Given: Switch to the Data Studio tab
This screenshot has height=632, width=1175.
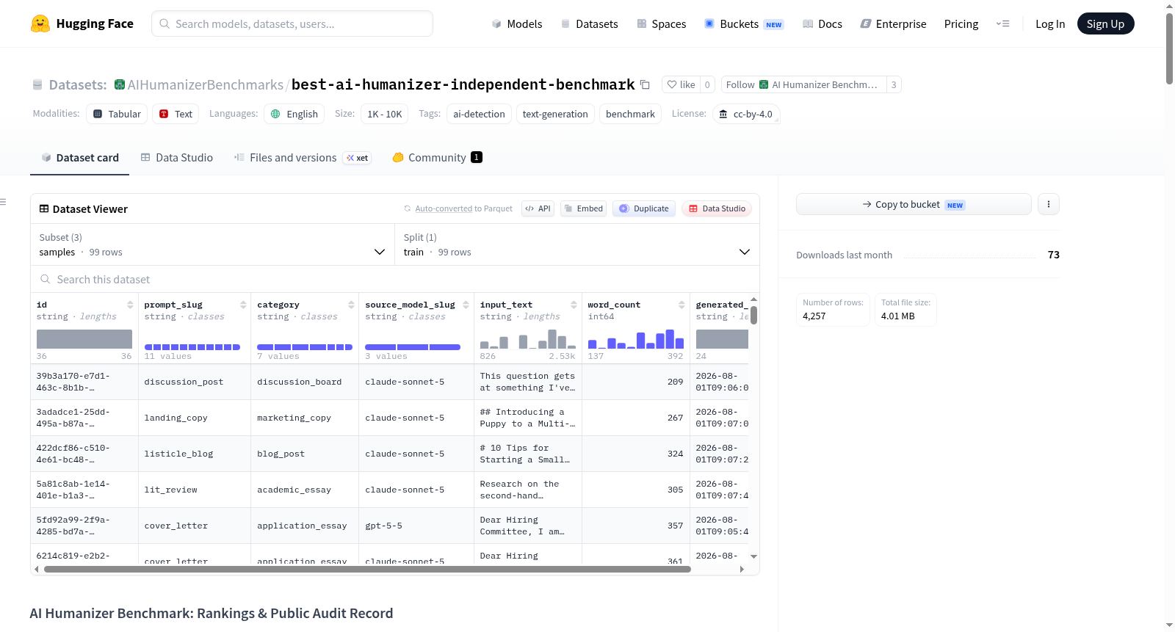Looking at the screenshot, I should point(177,157).
